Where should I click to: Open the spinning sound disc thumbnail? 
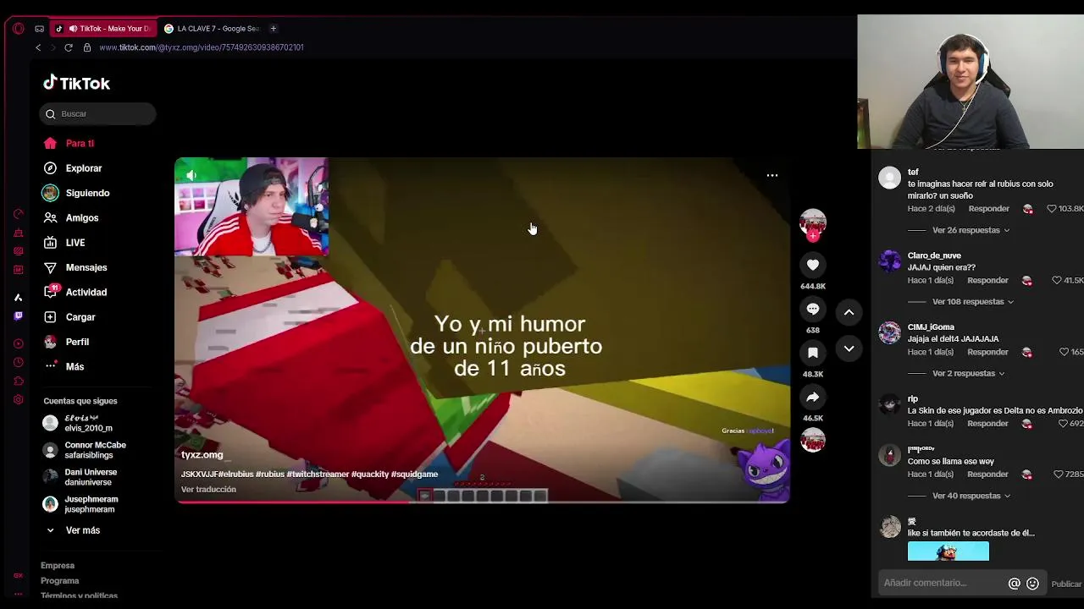[813, 441]
